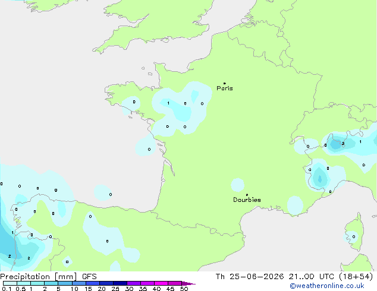This screenshot has width=377, height=291.
Task: Click the legend label 10
Action: click(x=74, y=289)
